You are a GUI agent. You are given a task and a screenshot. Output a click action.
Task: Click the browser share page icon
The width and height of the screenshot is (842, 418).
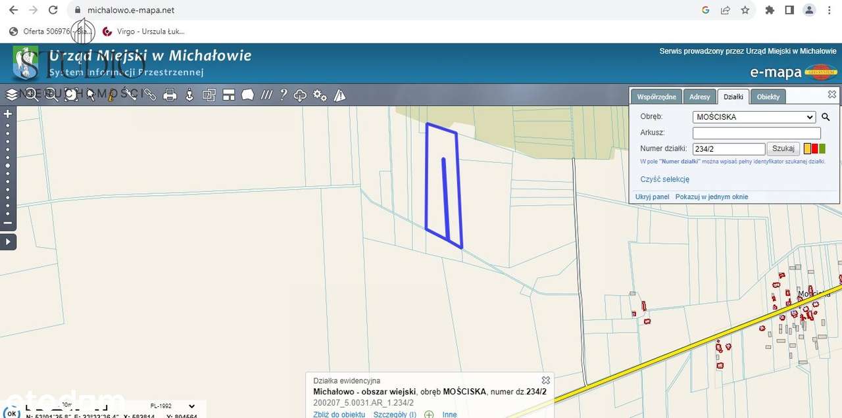coord(725,11)
